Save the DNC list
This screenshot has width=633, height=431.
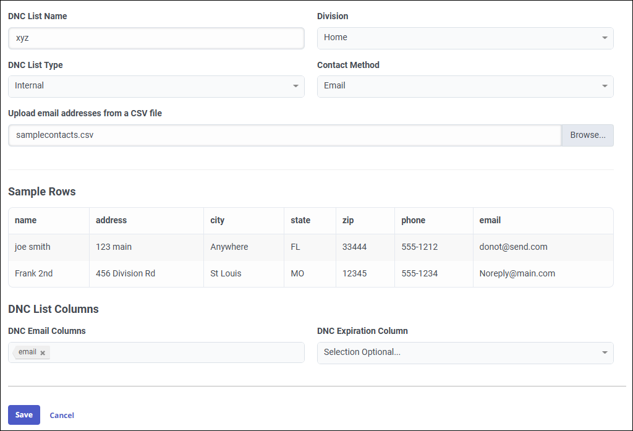(x=24, y=415)
